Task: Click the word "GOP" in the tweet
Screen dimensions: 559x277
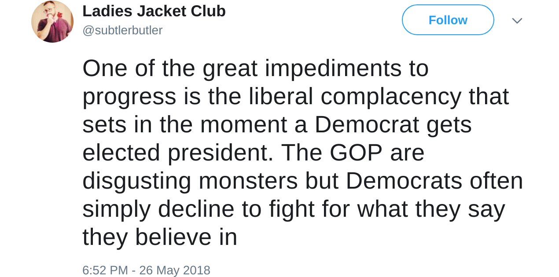Action: click(356, 153)
